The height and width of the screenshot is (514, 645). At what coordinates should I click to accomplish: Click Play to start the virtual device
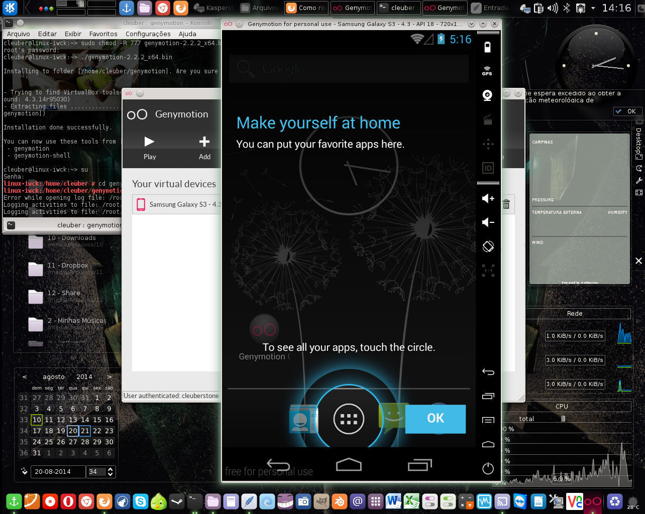(x=150, y=148)
